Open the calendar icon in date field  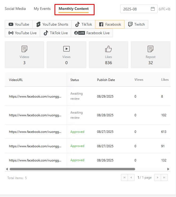click(x=153, y=9)
